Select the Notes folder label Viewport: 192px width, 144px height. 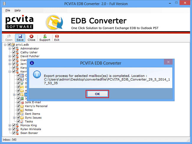tap(29, 110)
